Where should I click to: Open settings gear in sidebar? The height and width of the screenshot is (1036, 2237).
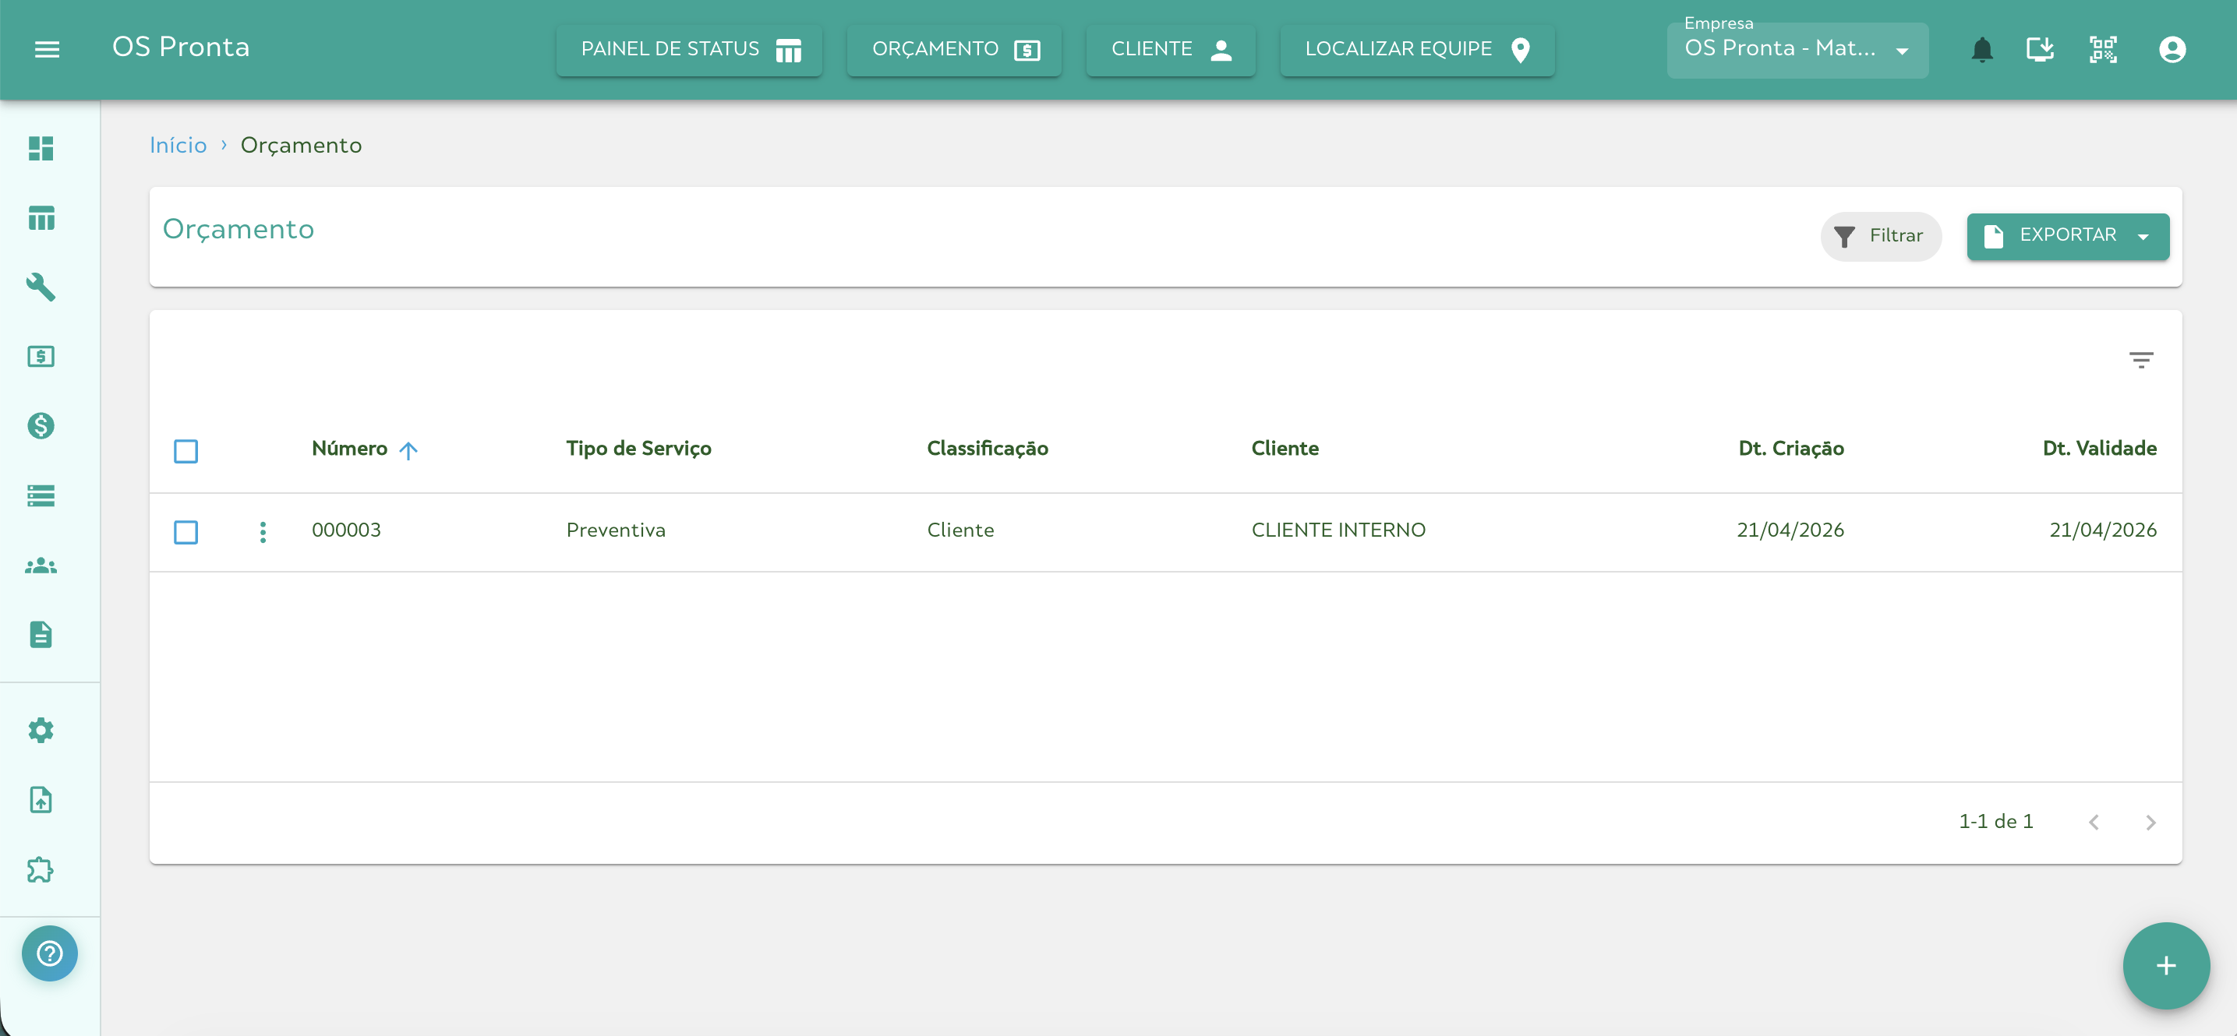coord(41,730)
